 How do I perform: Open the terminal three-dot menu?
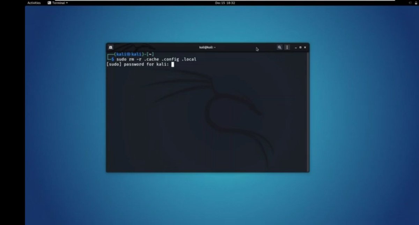point(287,47)
